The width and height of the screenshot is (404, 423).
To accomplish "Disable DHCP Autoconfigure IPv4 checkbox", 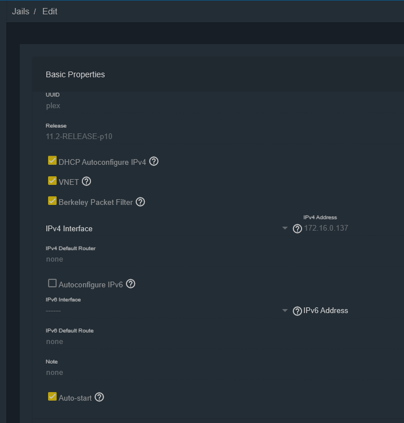I will (x=53, y=161).
